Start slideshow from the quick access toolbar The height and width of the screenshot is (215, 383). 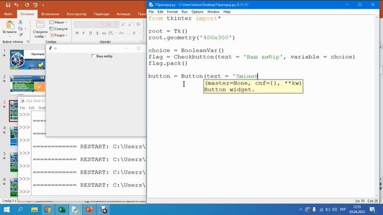tap(35, 5)
